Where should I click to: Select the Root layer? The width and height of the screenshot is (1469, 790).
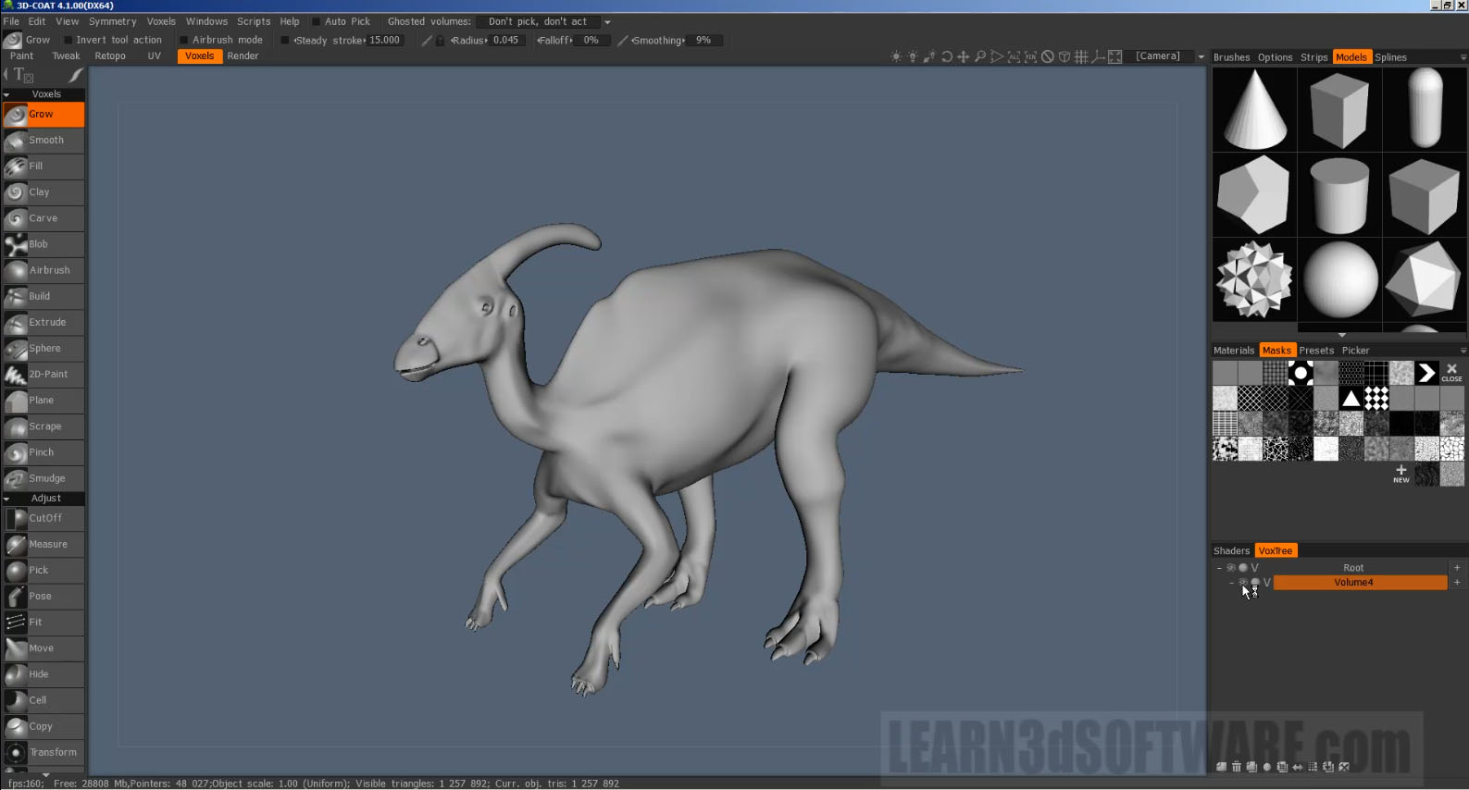1353,568
